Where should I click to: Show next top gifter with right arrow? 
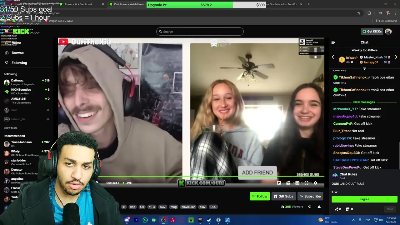point(396,57)
